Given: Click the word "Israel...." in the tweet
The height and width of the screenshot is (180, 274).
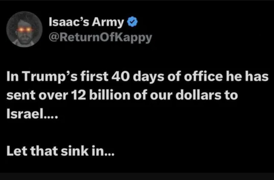Looking at the screenshot, I should (x=31, y=114).
